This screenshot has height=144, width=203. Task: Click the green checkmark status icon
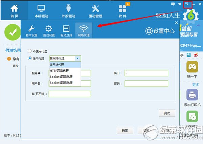tap(13, 32)
